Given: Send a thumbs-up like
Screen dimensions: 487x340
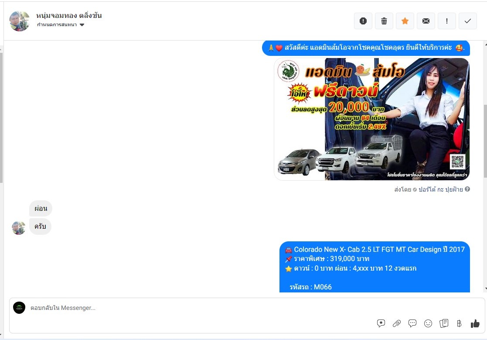Looking at the screenshot, I should click(475, 323).
